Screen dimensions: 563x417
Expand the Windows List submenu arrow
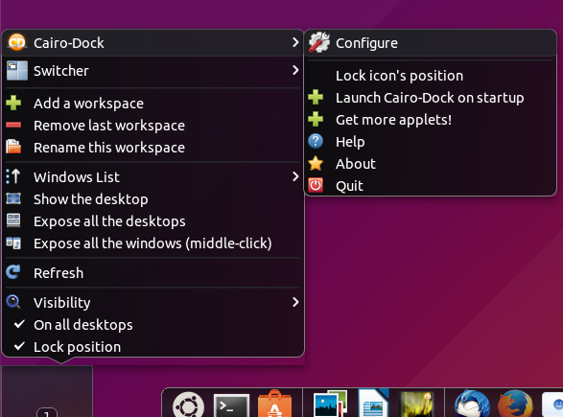point(295,176)
